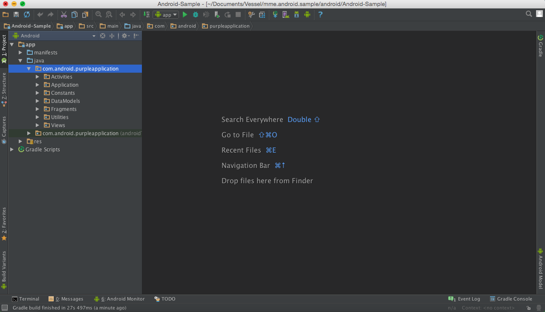The height and width of the screenshot is (312, 545).
Task: Click the Save All disk icon
Action: pyautogui.click(x=16, y=14)
